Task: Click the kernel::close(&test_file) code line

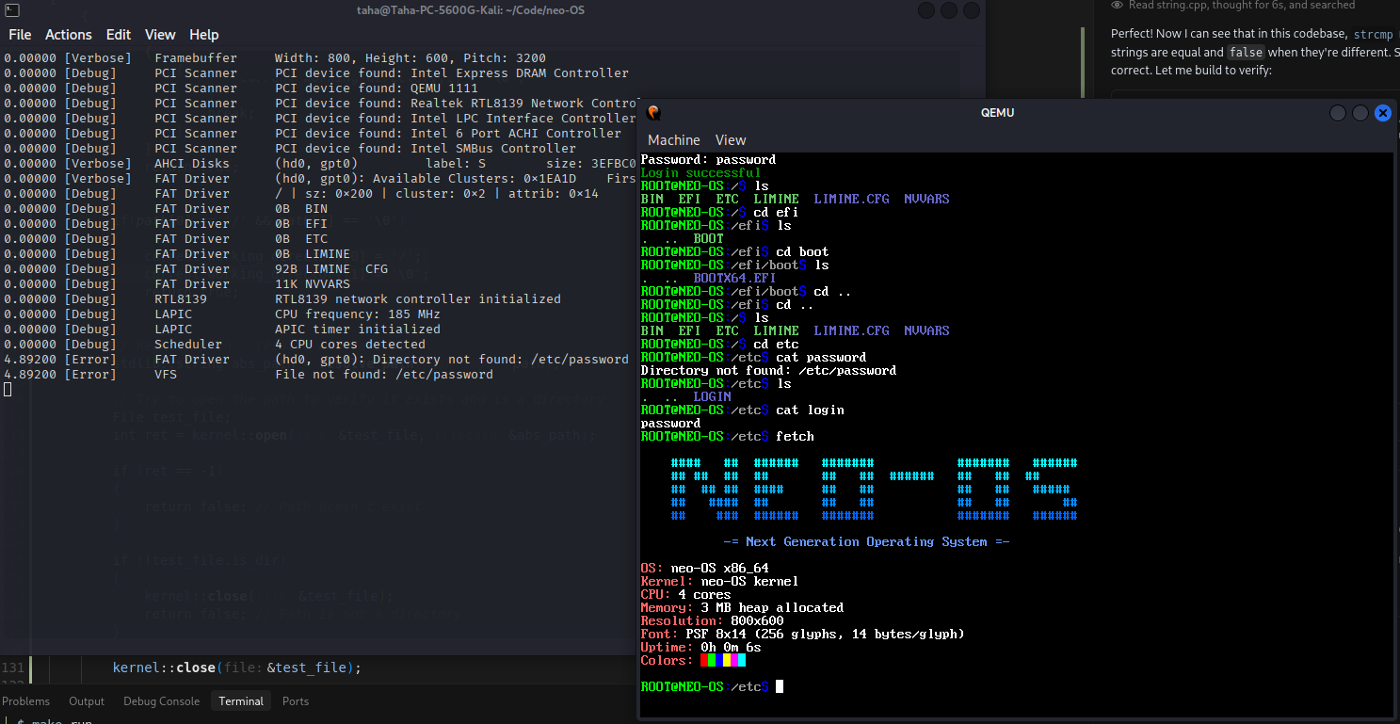Action: pos(236,668)
